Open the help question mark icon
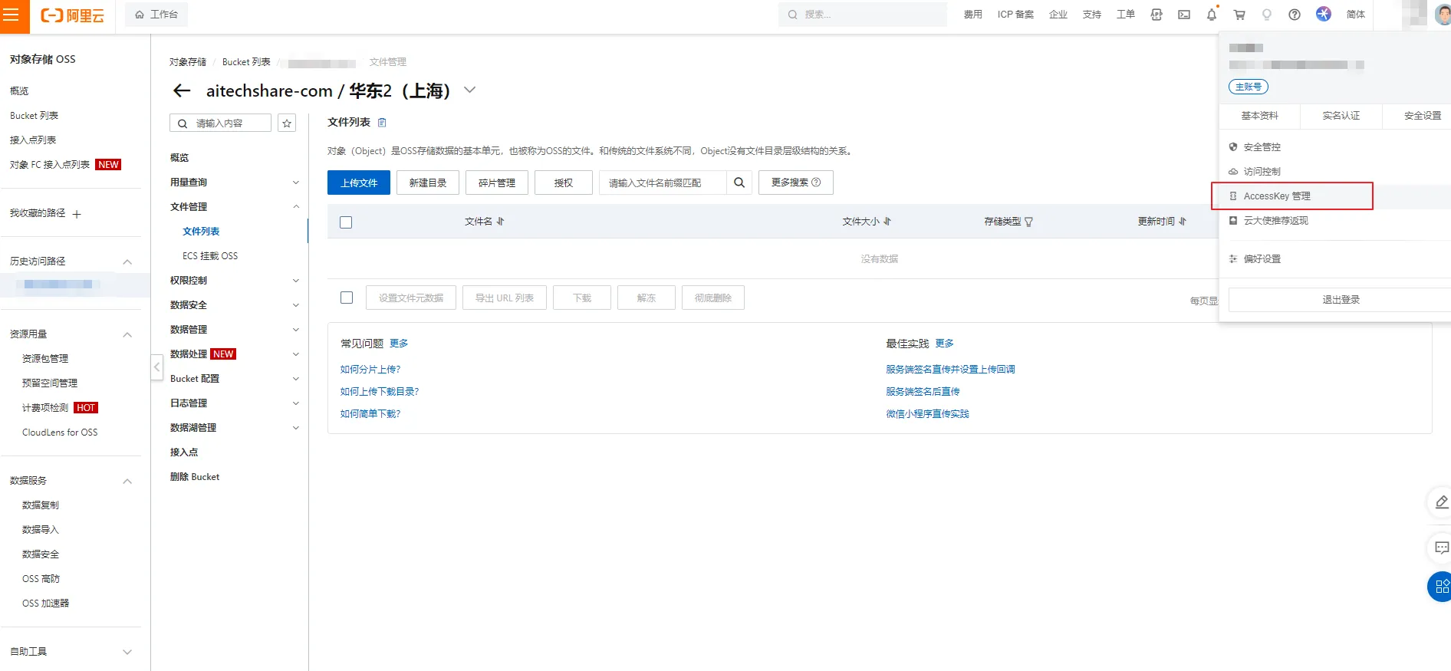 pos(1295,15)
